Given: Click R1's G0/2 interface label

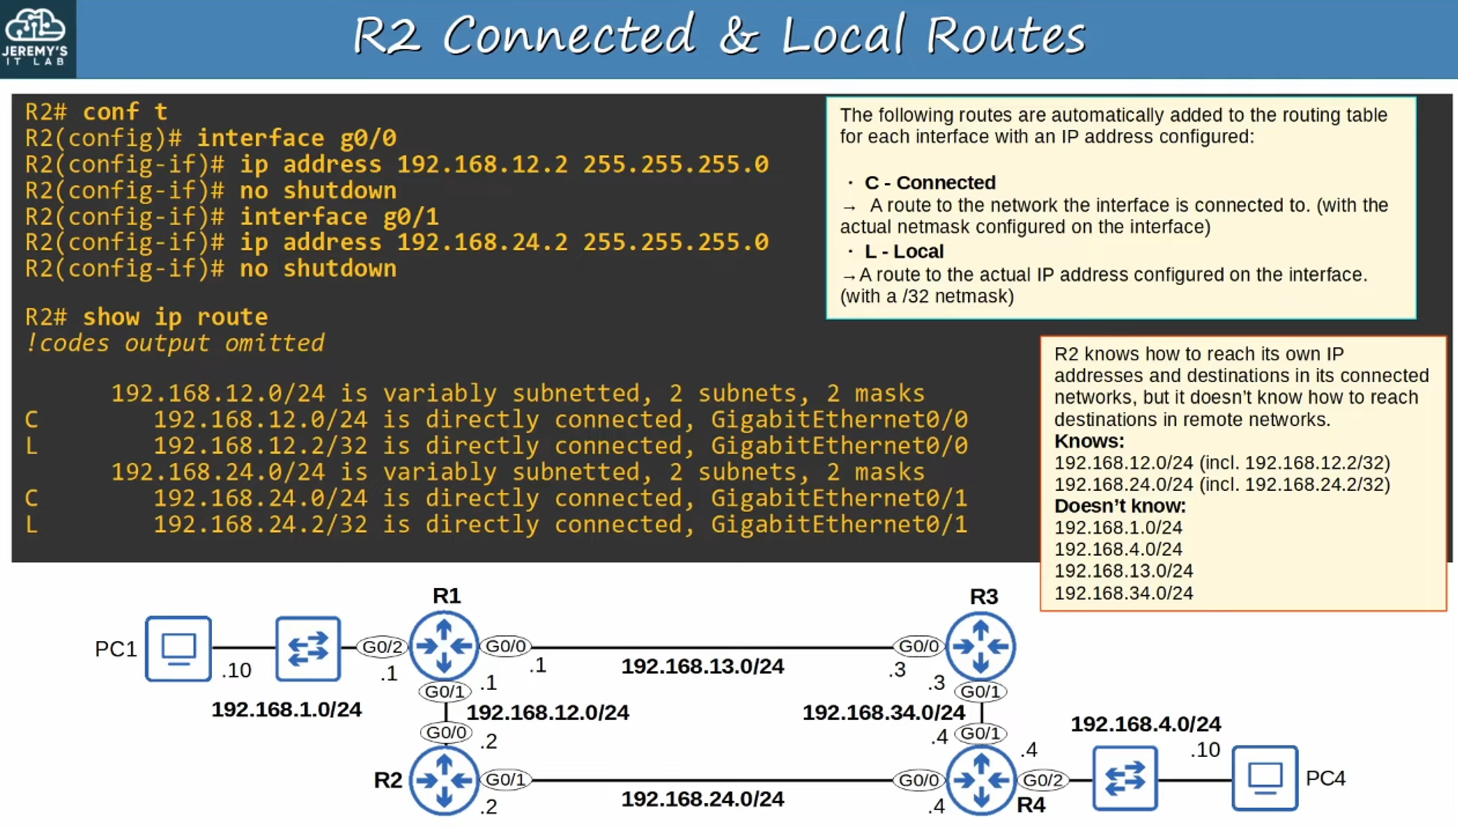Looking at the screenshot, I should (x=382, y=647).
